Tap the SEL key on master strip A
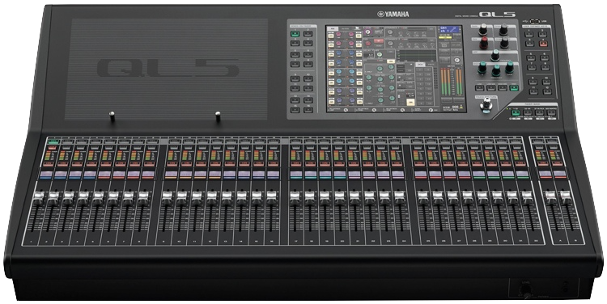The width and height of the screenshot is (607, 304). 537,142
